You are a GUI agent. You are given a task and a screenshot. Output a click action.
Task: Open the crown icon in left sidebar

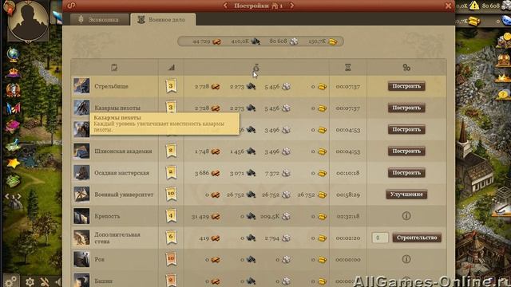13,73
